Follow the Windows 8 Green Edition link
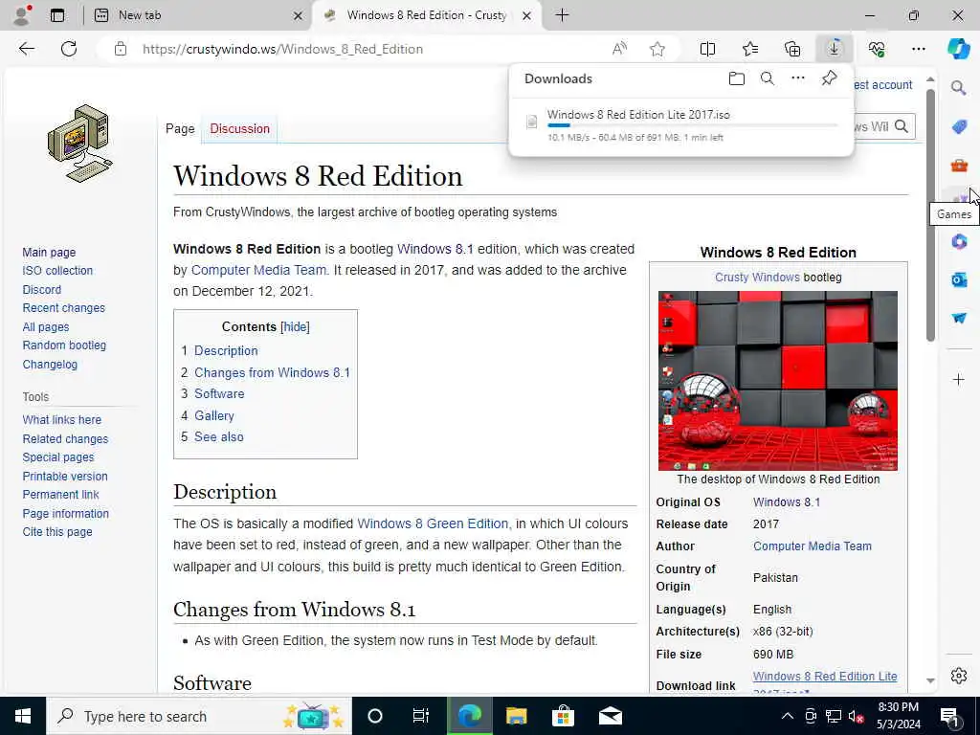 (x=433, y=523)
